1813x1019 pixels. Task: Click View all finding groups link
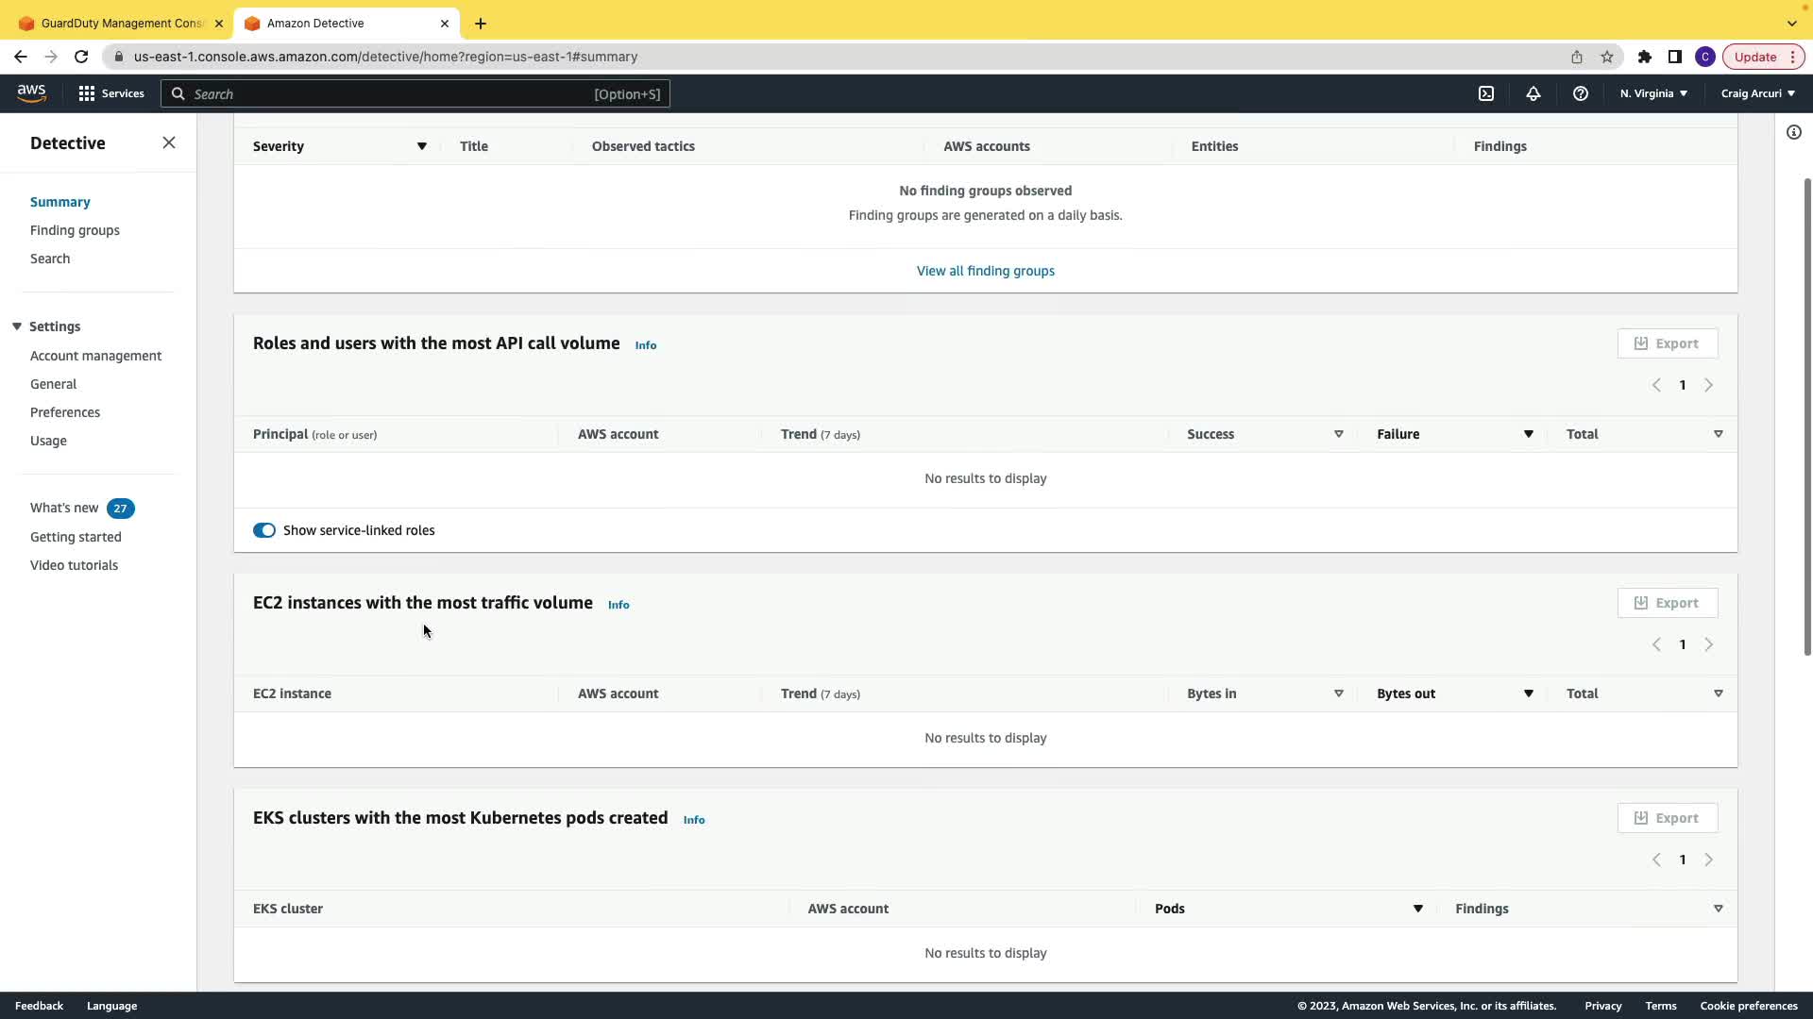(985, 271)
